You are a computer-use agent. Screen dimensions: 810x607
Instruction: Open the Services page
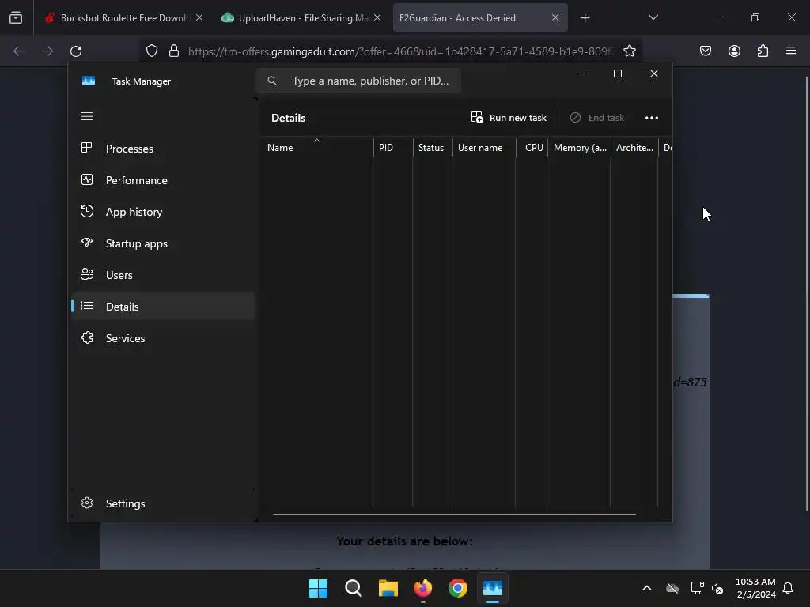point(163,338)
